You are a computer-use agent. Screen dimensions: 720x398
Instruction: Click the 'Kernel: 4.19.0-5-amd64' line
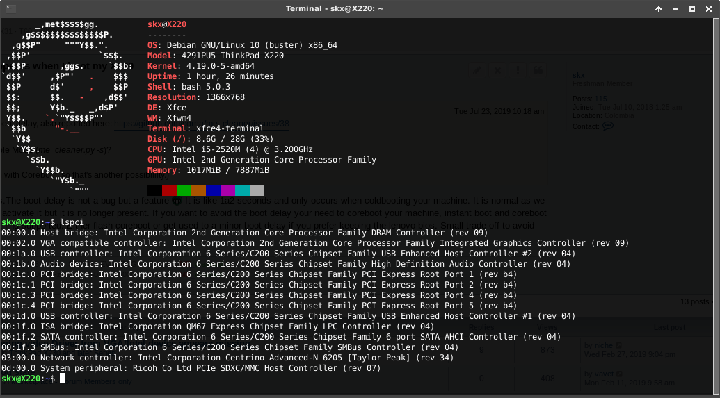(x=200, y=66)
